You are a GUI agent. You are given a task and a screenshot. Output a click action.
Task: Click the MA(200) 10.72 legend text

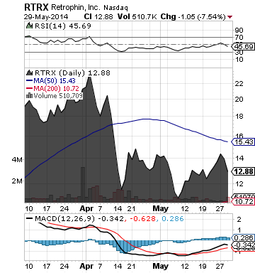click(56, 89)
